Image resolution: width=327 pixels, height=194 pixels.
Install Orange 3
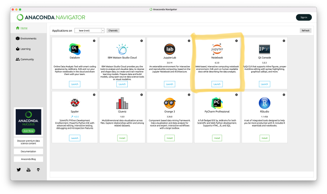[x=170, y=138]
